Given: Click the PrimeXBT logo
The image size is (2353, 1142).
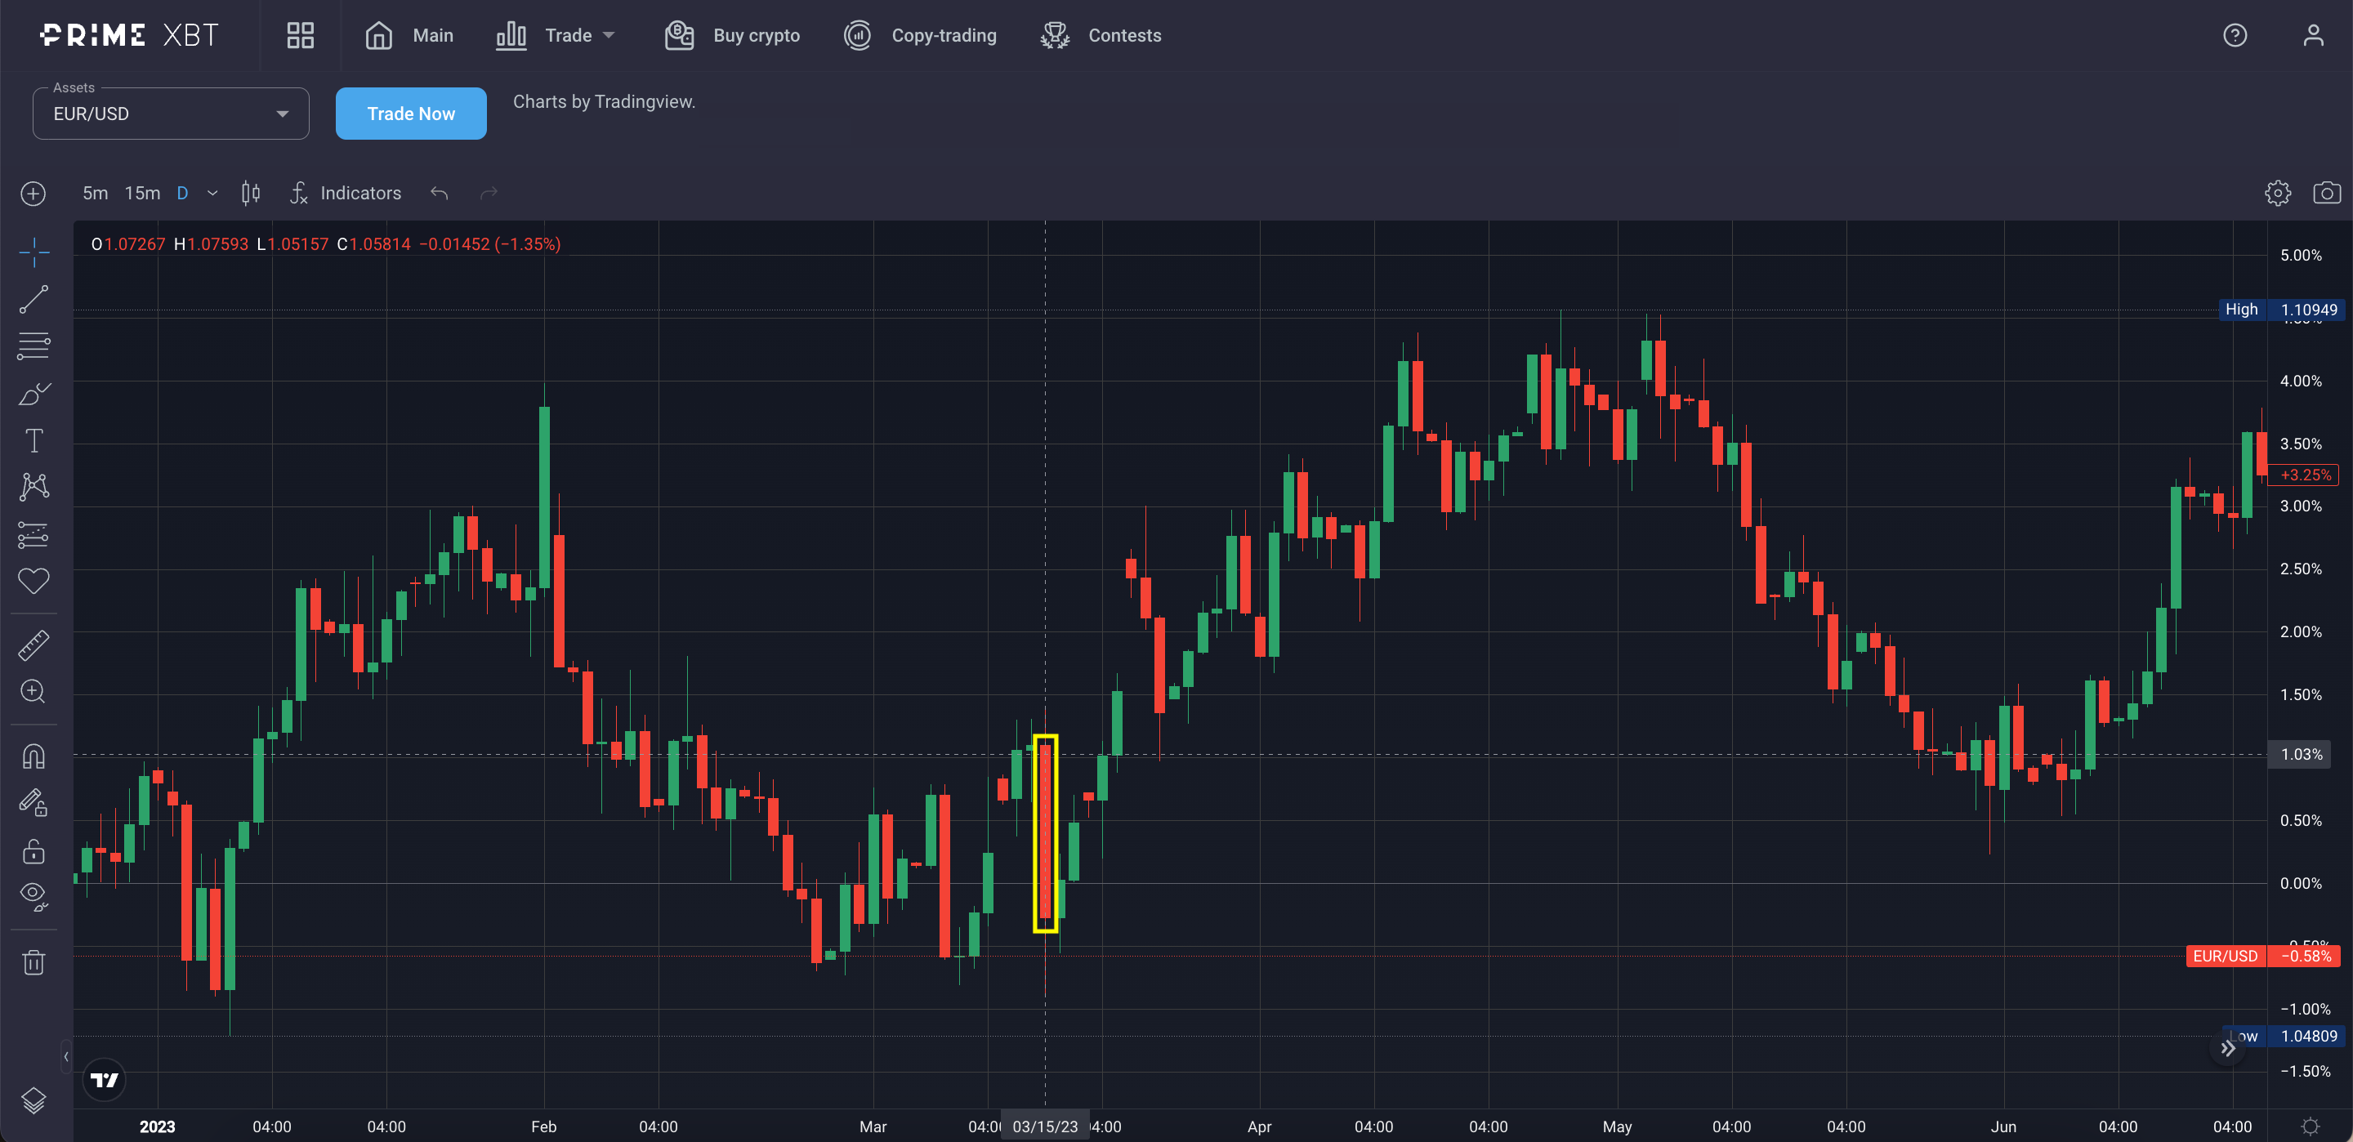Looking at the screenshot, I should (130, 36).
